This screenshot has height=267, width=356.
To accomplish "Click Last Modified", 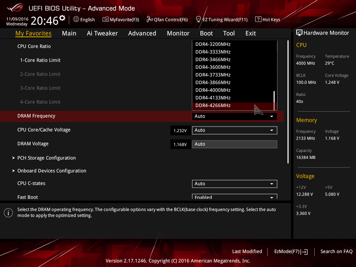I will pos(247,251).
